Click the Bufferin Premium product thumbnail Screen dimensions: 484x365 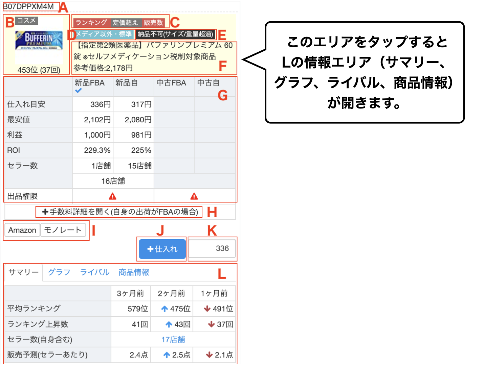click(39, 41)
